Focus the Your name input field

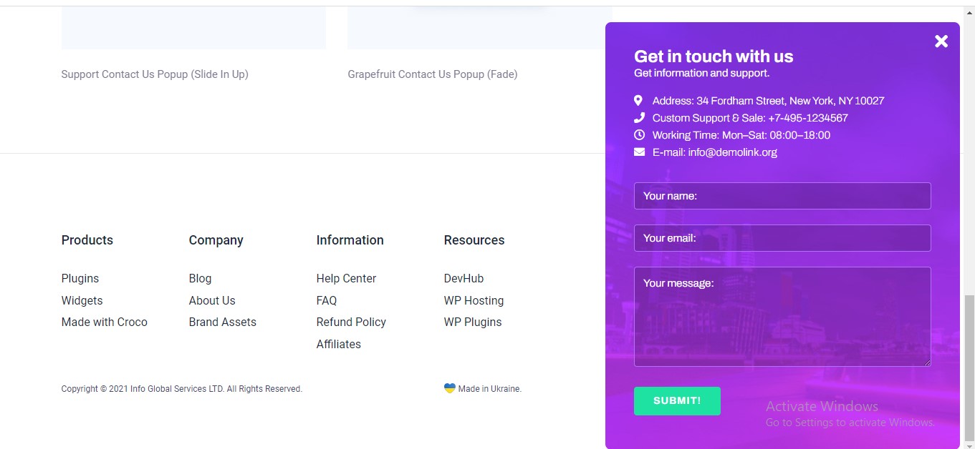point(782,196)
